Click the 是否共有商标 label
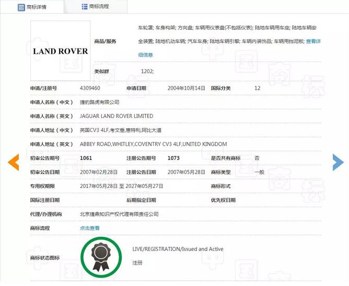 pyautogui.click(x=226, y=158)
